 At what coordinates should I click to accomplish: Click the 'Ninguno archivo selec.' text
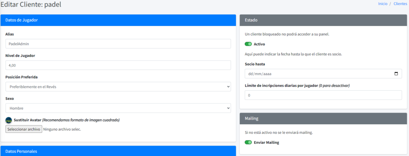[62, 129]
